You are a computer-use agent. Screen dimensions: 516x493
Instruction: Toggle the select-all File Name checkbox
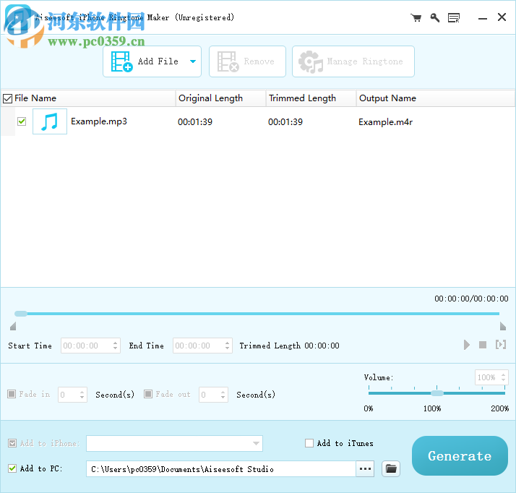[7, 98]
